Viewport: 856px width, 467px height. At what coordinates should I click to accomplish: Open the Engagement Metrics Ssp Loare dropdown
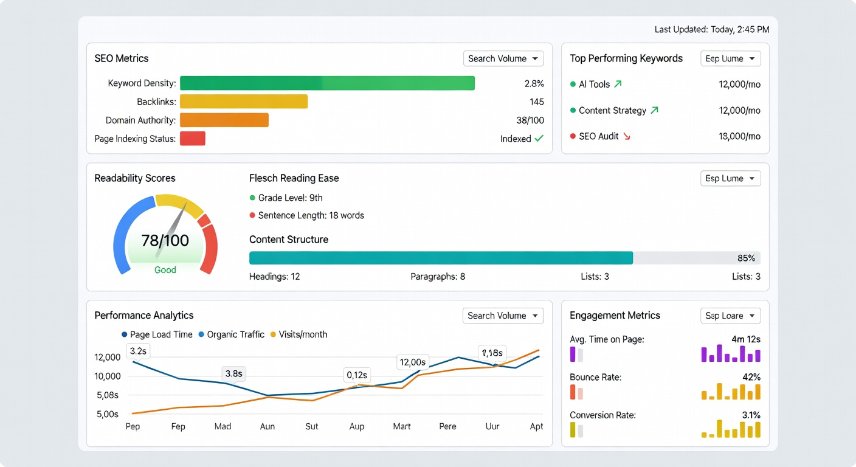730,316
